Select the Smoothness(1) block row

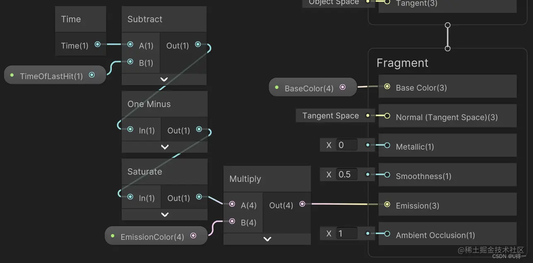coord(448,175)
